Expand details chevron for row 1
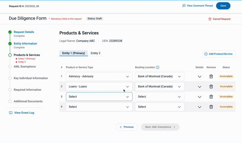 (x=199, y=76)
